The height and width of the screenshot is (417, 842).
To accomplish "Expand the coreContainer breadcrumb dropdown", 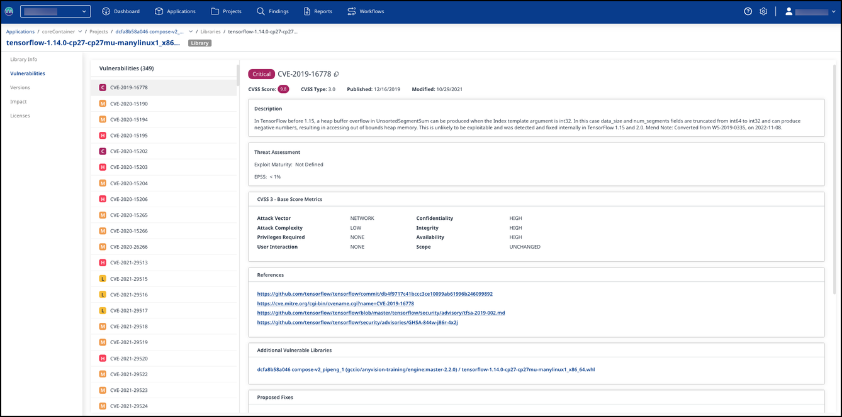I will pos(80,31).
